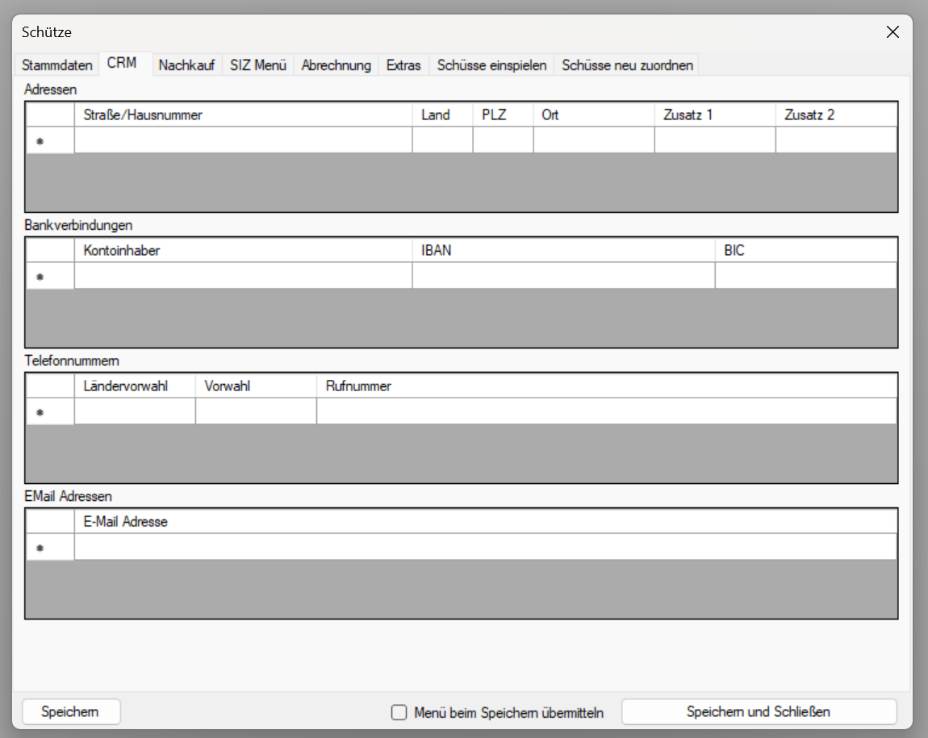Open the Schüsse einspielen tab
The width and height of the screenshot is (928, 738).
pos(491,65)
